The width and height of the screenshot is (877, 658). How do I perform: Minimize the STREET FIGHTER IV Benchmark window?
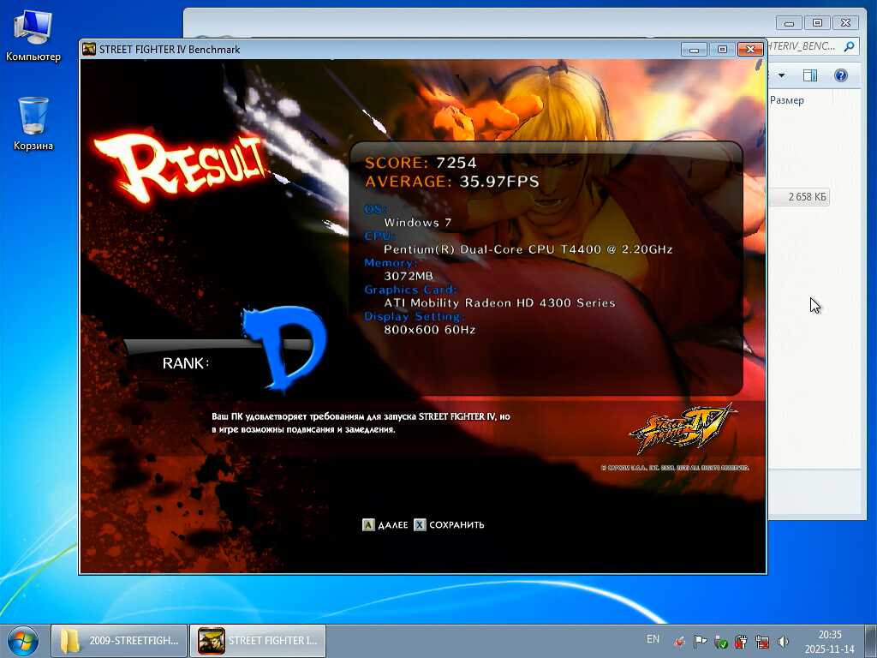click(x=694, y=49)
